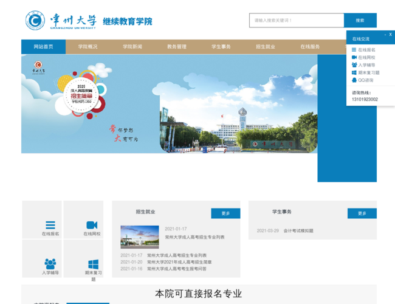The image size is (395, 304).
Task: Click the hotline number 13101923002
Action: (x=365, y=99)
